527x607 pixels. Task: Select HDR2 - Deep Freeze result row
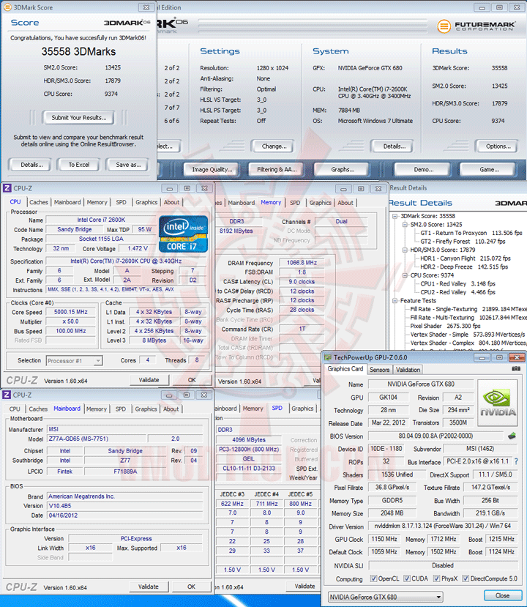464,267
